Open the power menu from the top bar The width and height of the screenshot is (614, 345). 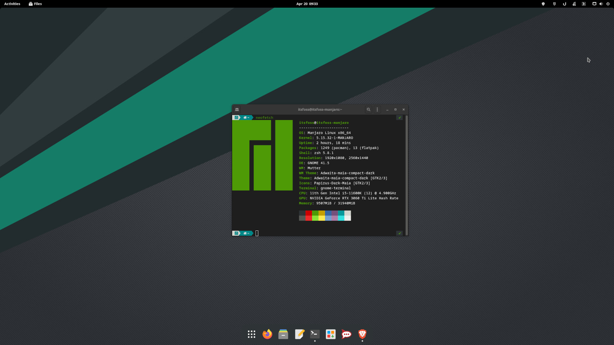point(608,4)
